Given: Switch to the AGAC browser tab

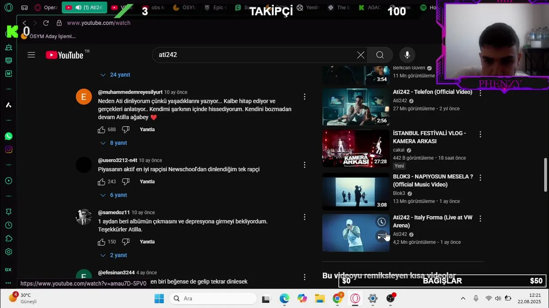Looking at the screenshot, I should (x=370, y=8).
